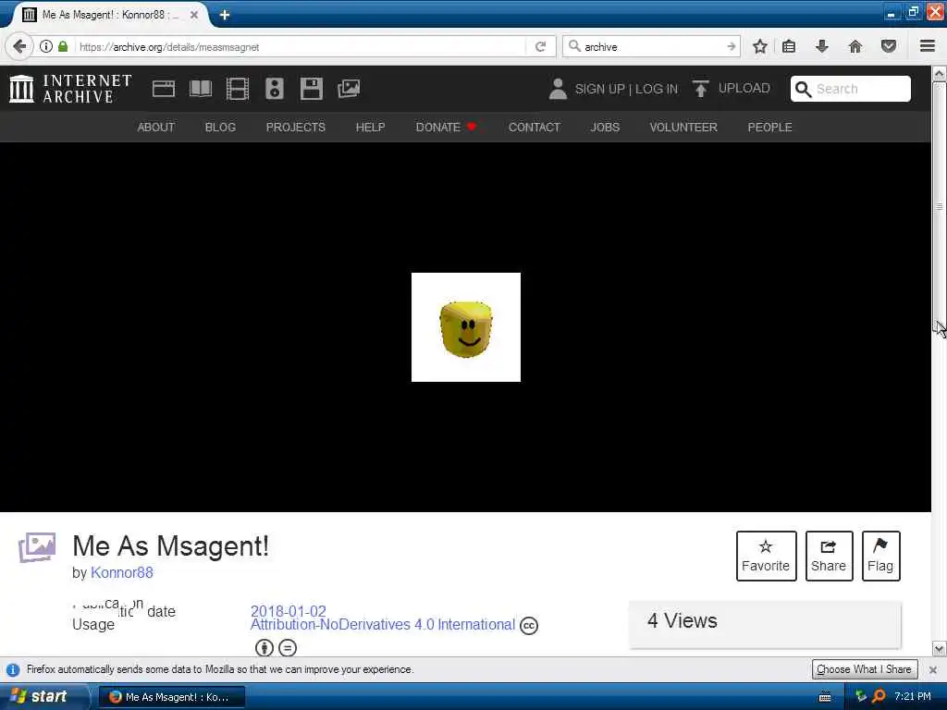
Task: Open the ABOUT menu item
Action: tap(155, 128)
